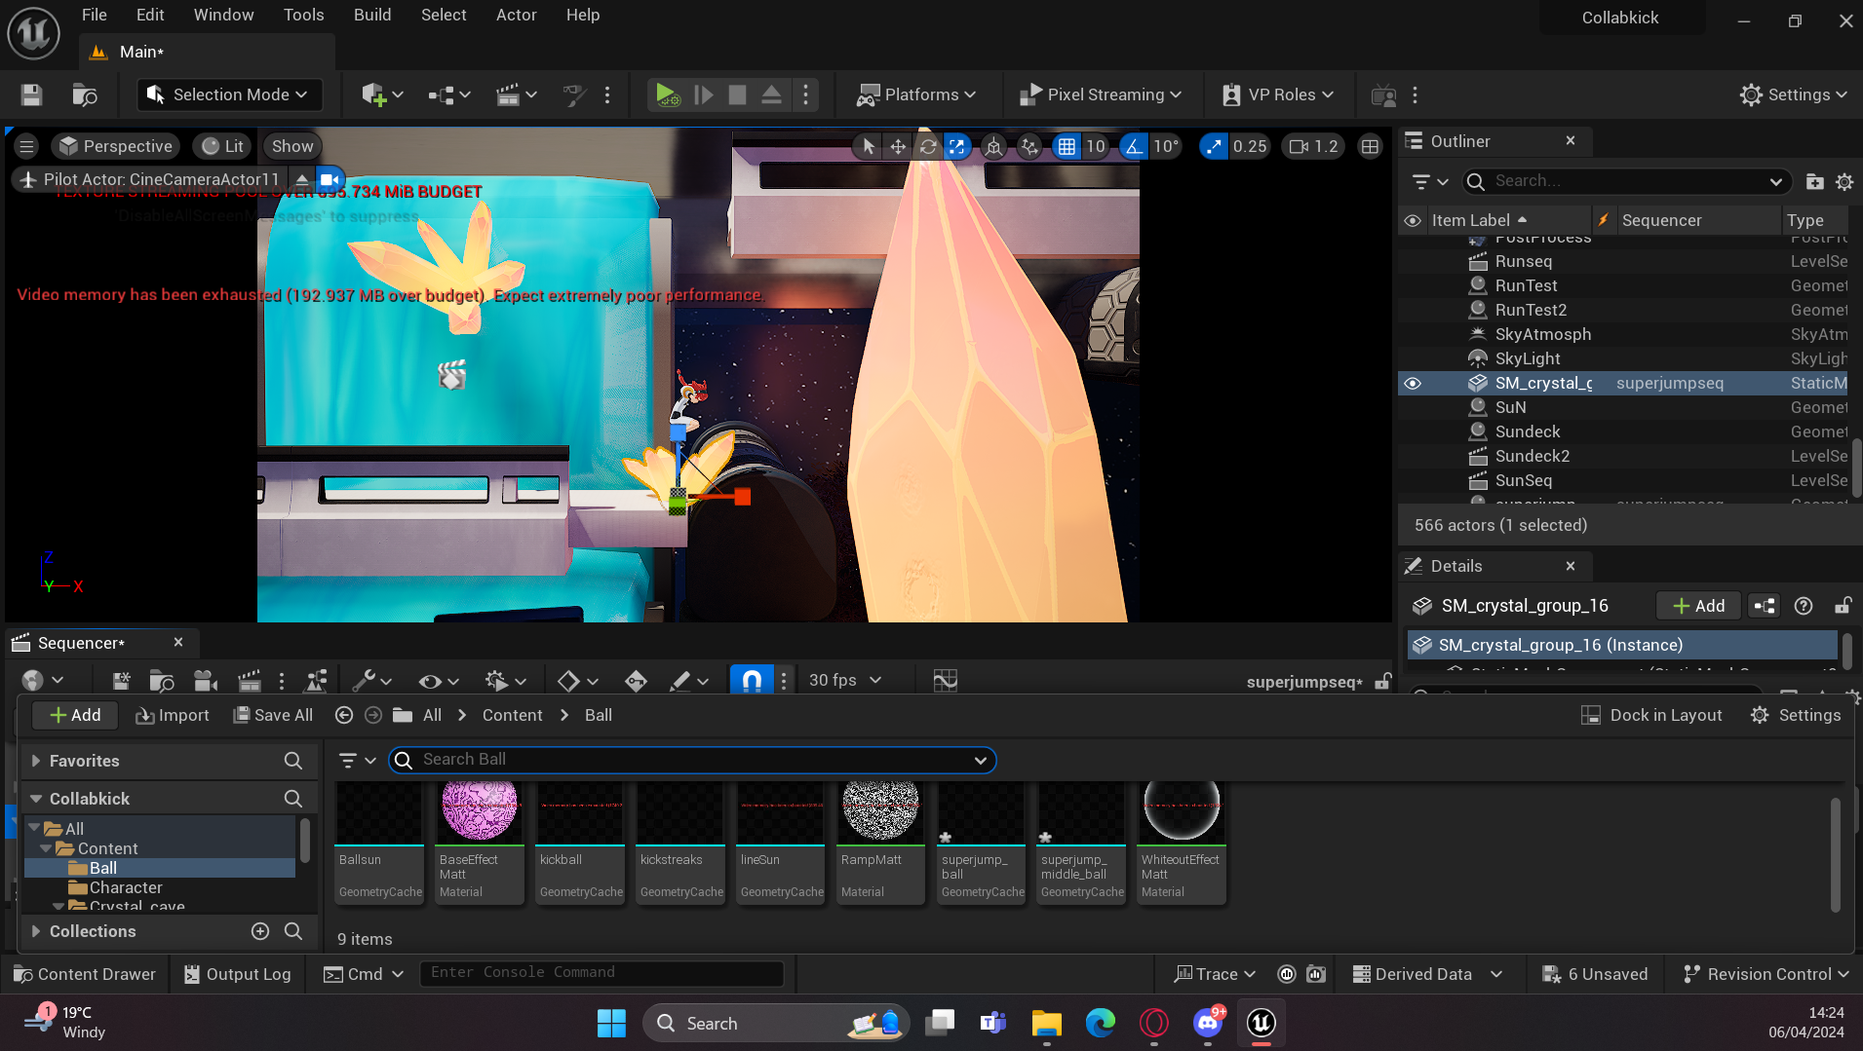This screenshot has height=1051, width=1863.
Task: Choose the scale gizmo tool
Action: (x=957, y=146)
